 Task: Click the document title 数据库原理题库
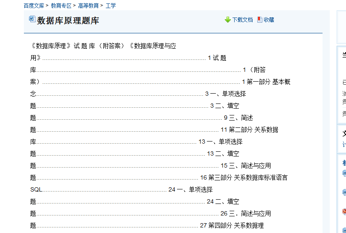coord(68,21)
